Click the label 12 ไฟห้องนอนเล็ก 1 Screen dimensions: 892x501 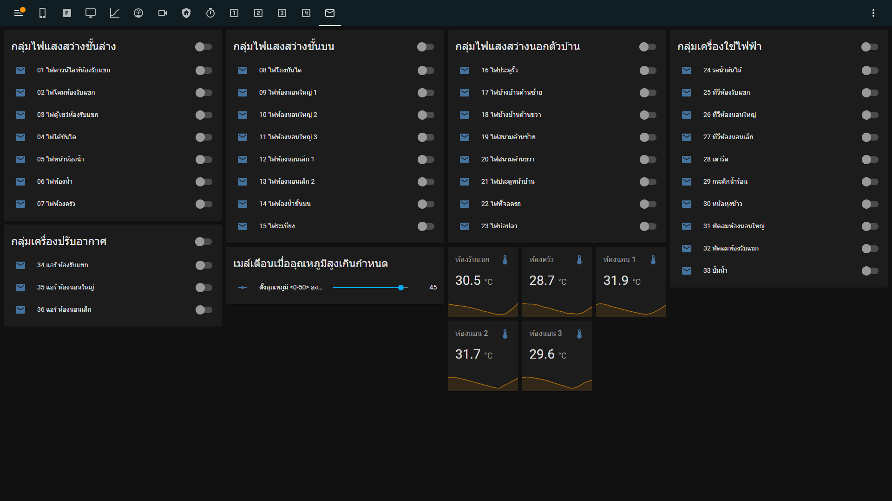(287, 159)
